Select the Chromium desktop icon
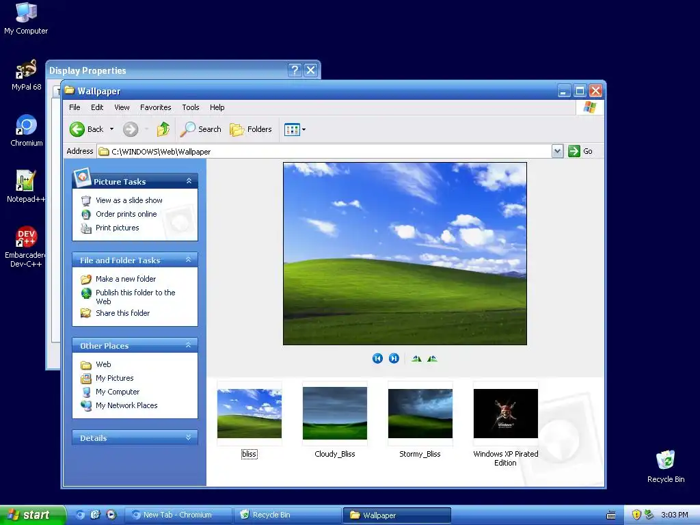 pyautogui.click(x=27, y=131)
